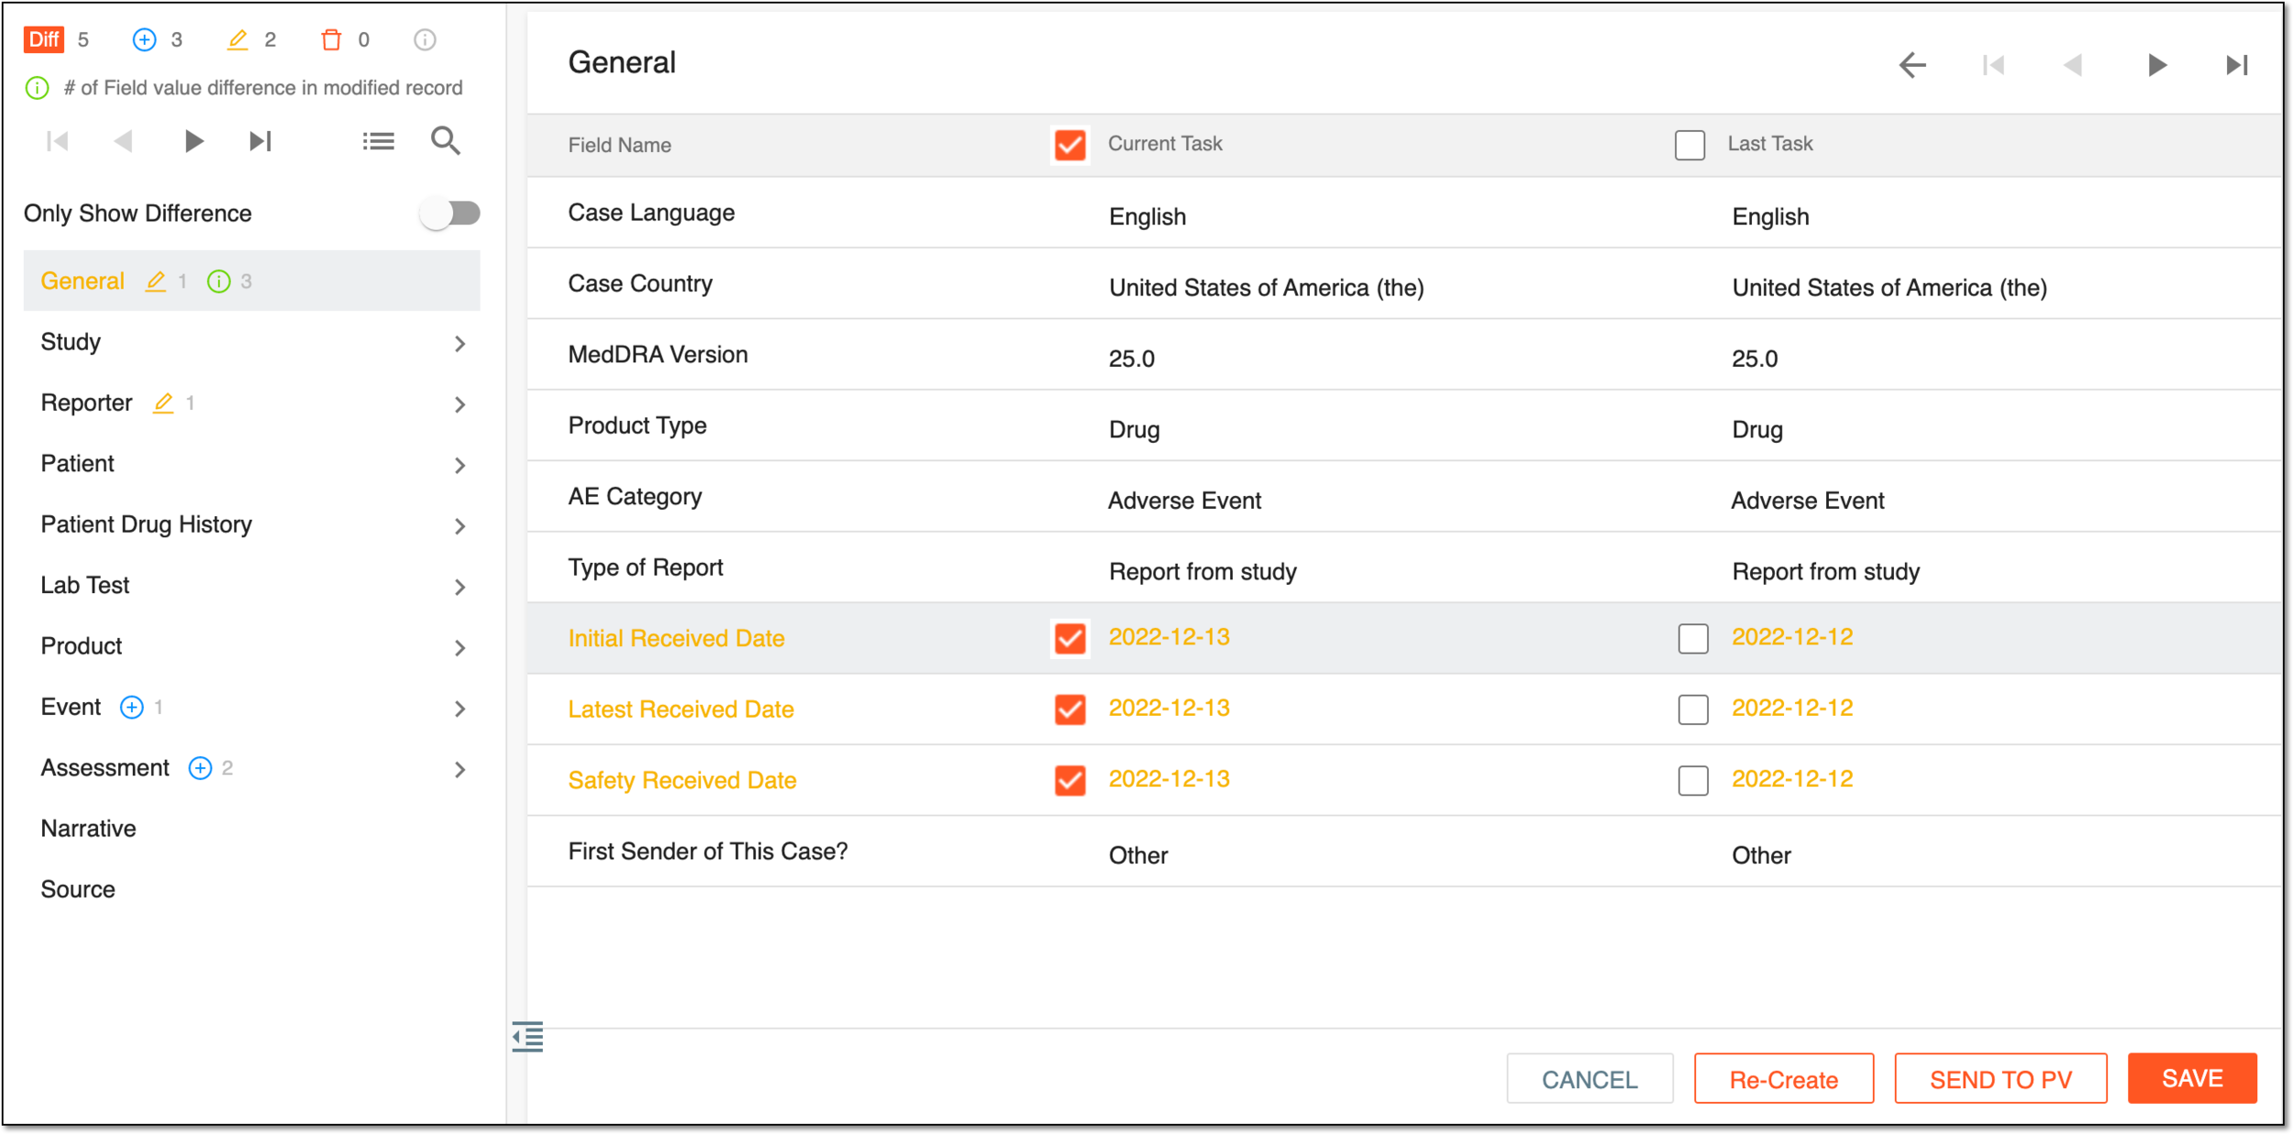Click the SEND TO PV button
Screen dimensions: 2293x1134
(x=2000, y=1079)
